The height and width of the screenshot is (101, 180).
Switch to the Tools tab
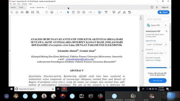(21, 7)
